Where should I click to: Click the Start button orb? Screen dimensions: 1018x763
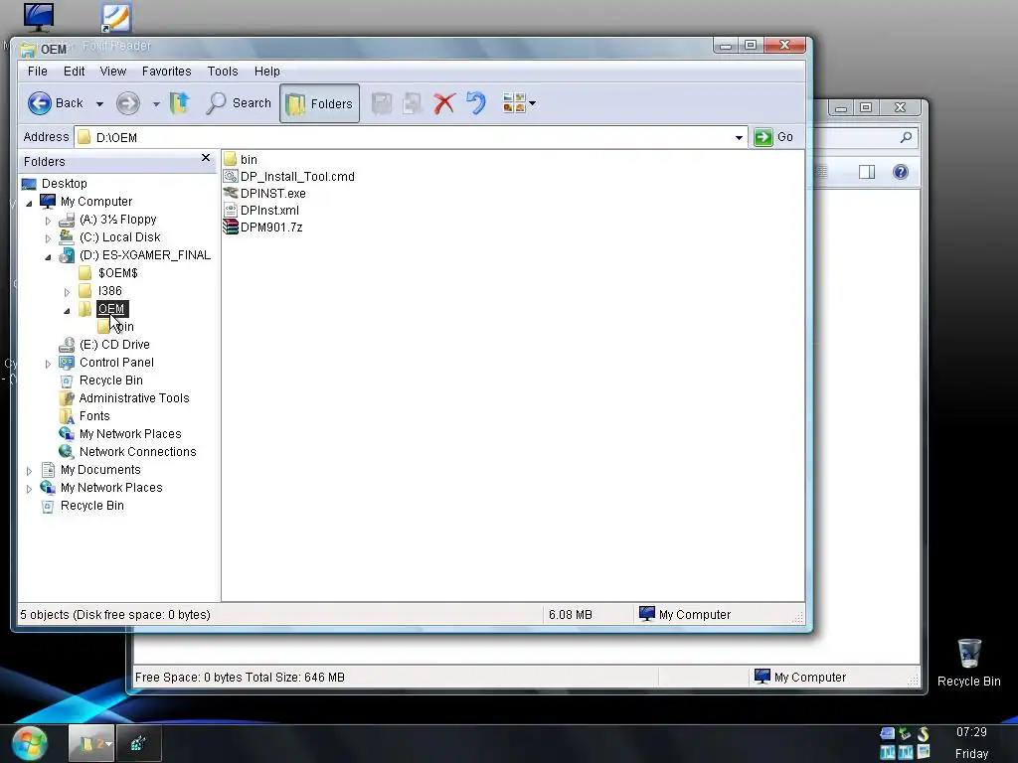point(30,743)
